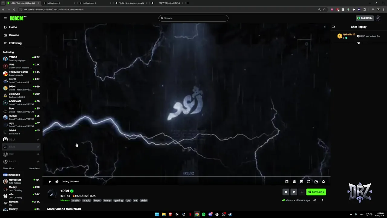Seek on the video progress bar
The width and height of the screenshot is (387, 218).
(186, 176)
